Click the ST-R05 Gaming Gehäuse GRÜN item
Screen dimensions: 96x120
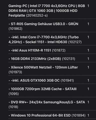52,26
